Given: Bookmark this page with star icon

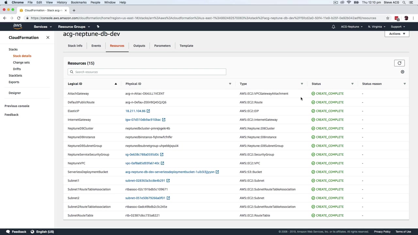Looking at the screenshot, I should 388,18.
